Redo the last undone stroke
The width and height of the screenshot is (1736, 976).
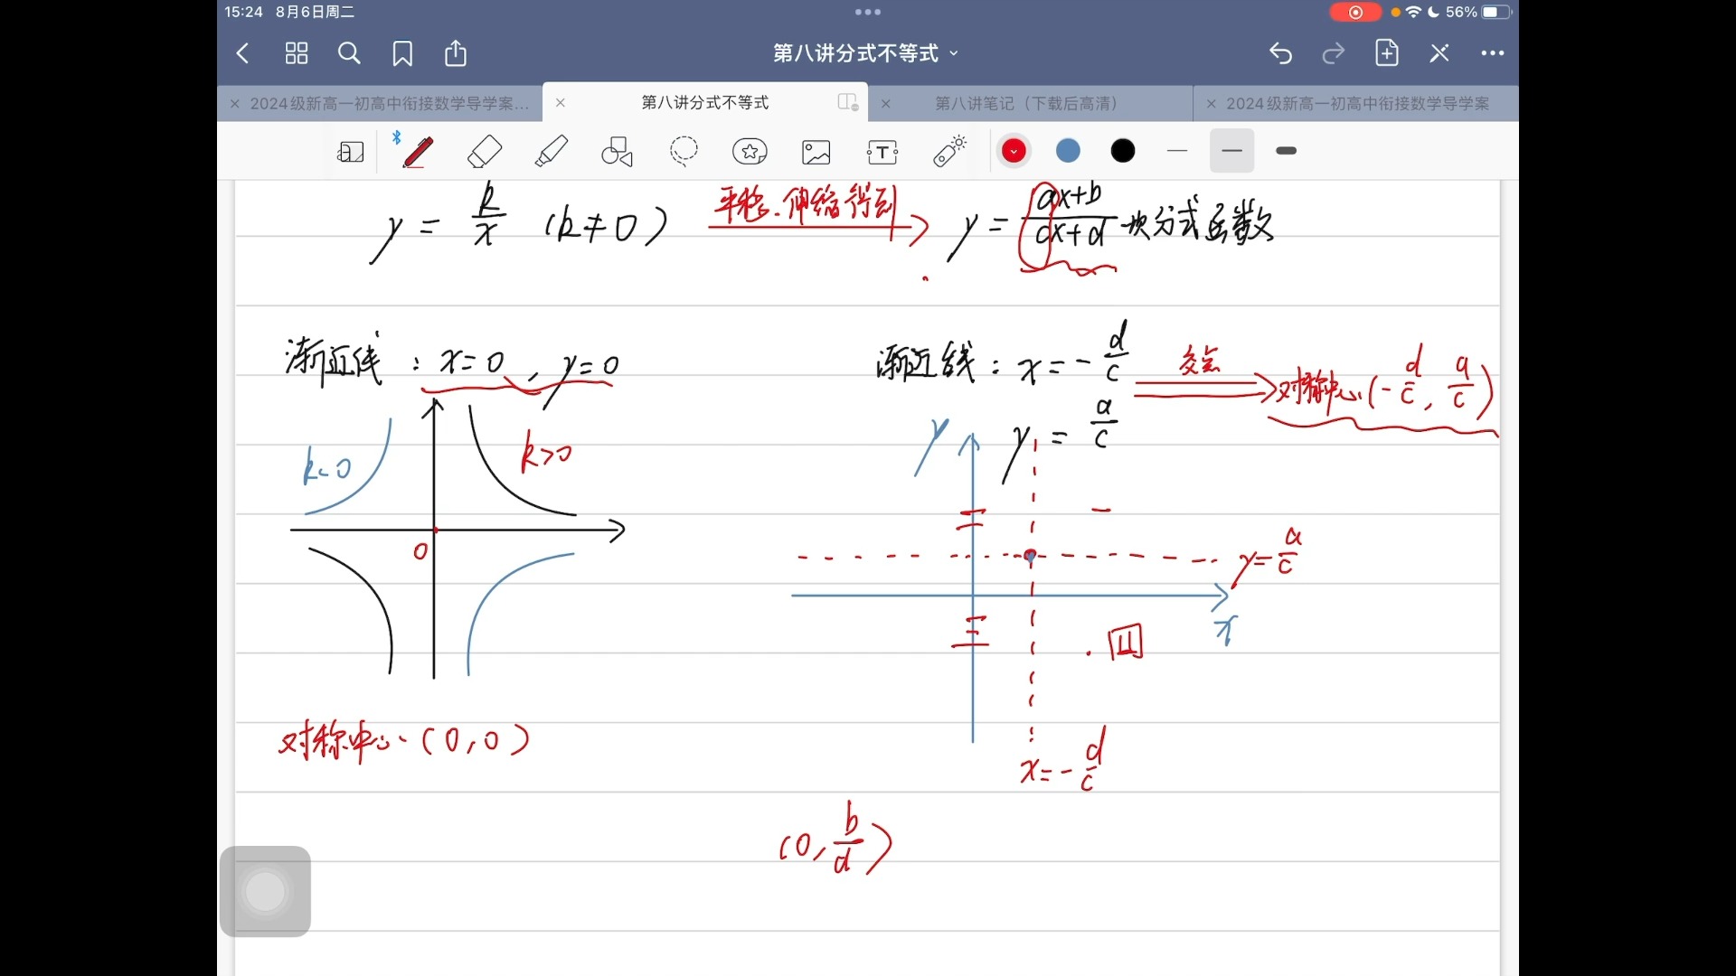(x=1333, y=53)
